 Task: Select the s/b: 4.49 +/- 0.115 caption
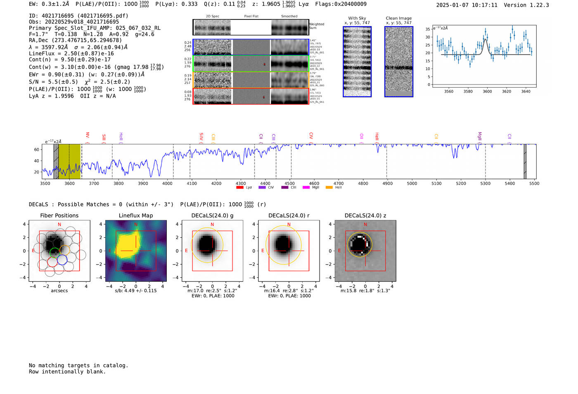tap(136, 291)
